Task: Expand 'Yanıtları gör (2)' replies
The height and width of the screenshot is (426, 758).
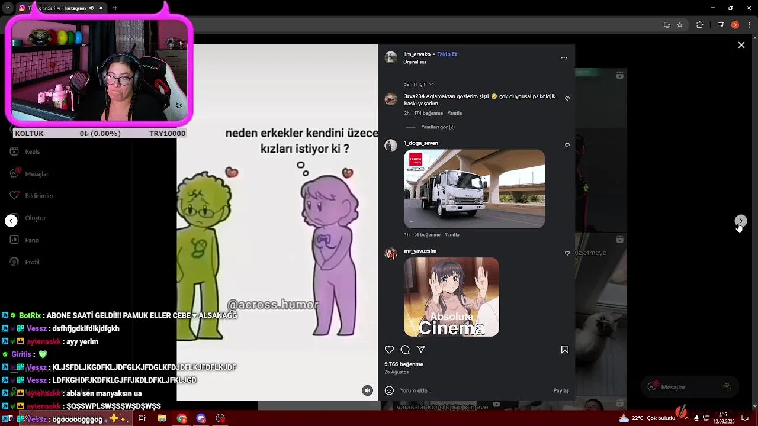Action: (438, 127)
